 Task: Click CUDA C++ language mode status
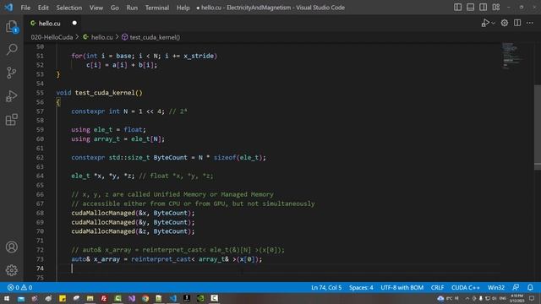[466, 287]
